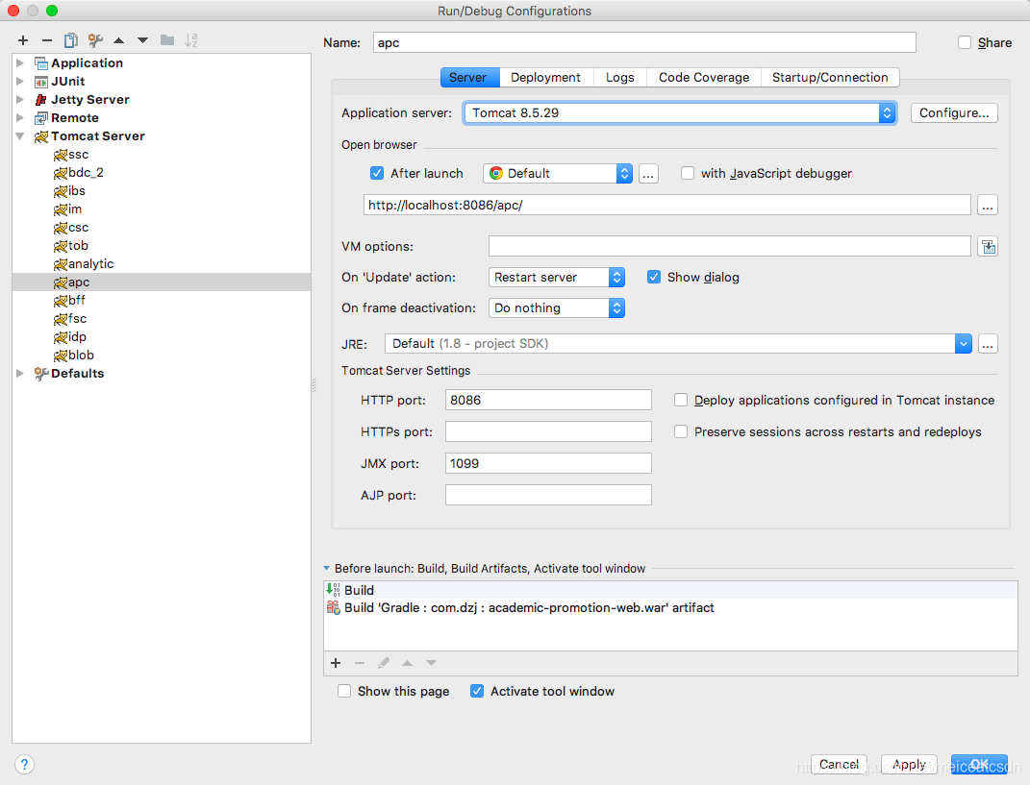Switch to the Logs tab
This screenshot has height=785, width=1030.
point(620,78)
